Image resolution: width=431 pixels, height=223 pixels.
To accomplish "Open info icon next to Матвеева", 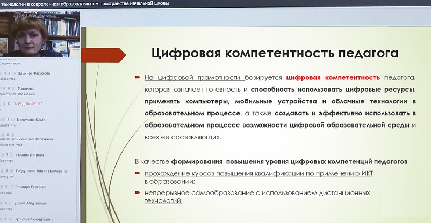I will 13,88.
